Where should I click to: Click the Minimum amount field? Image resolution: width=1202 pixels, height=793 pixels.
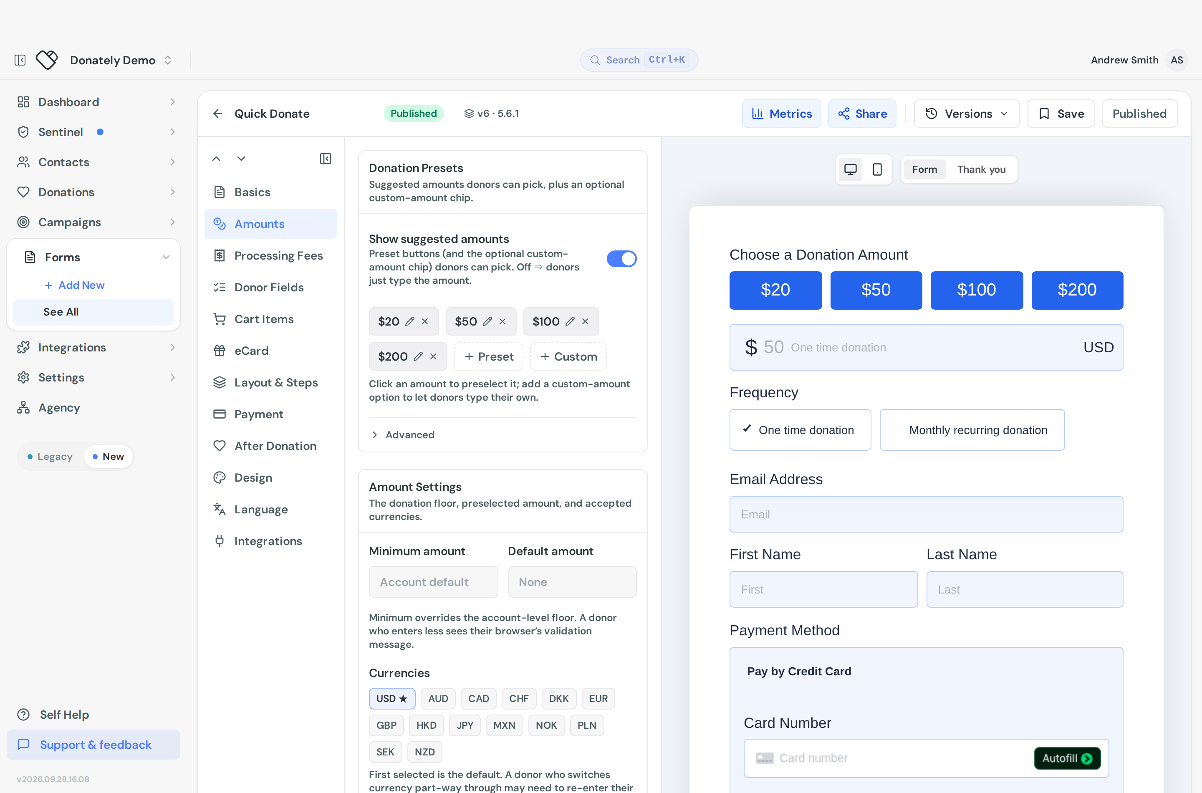pyautogui.click(x=433, y=582)
